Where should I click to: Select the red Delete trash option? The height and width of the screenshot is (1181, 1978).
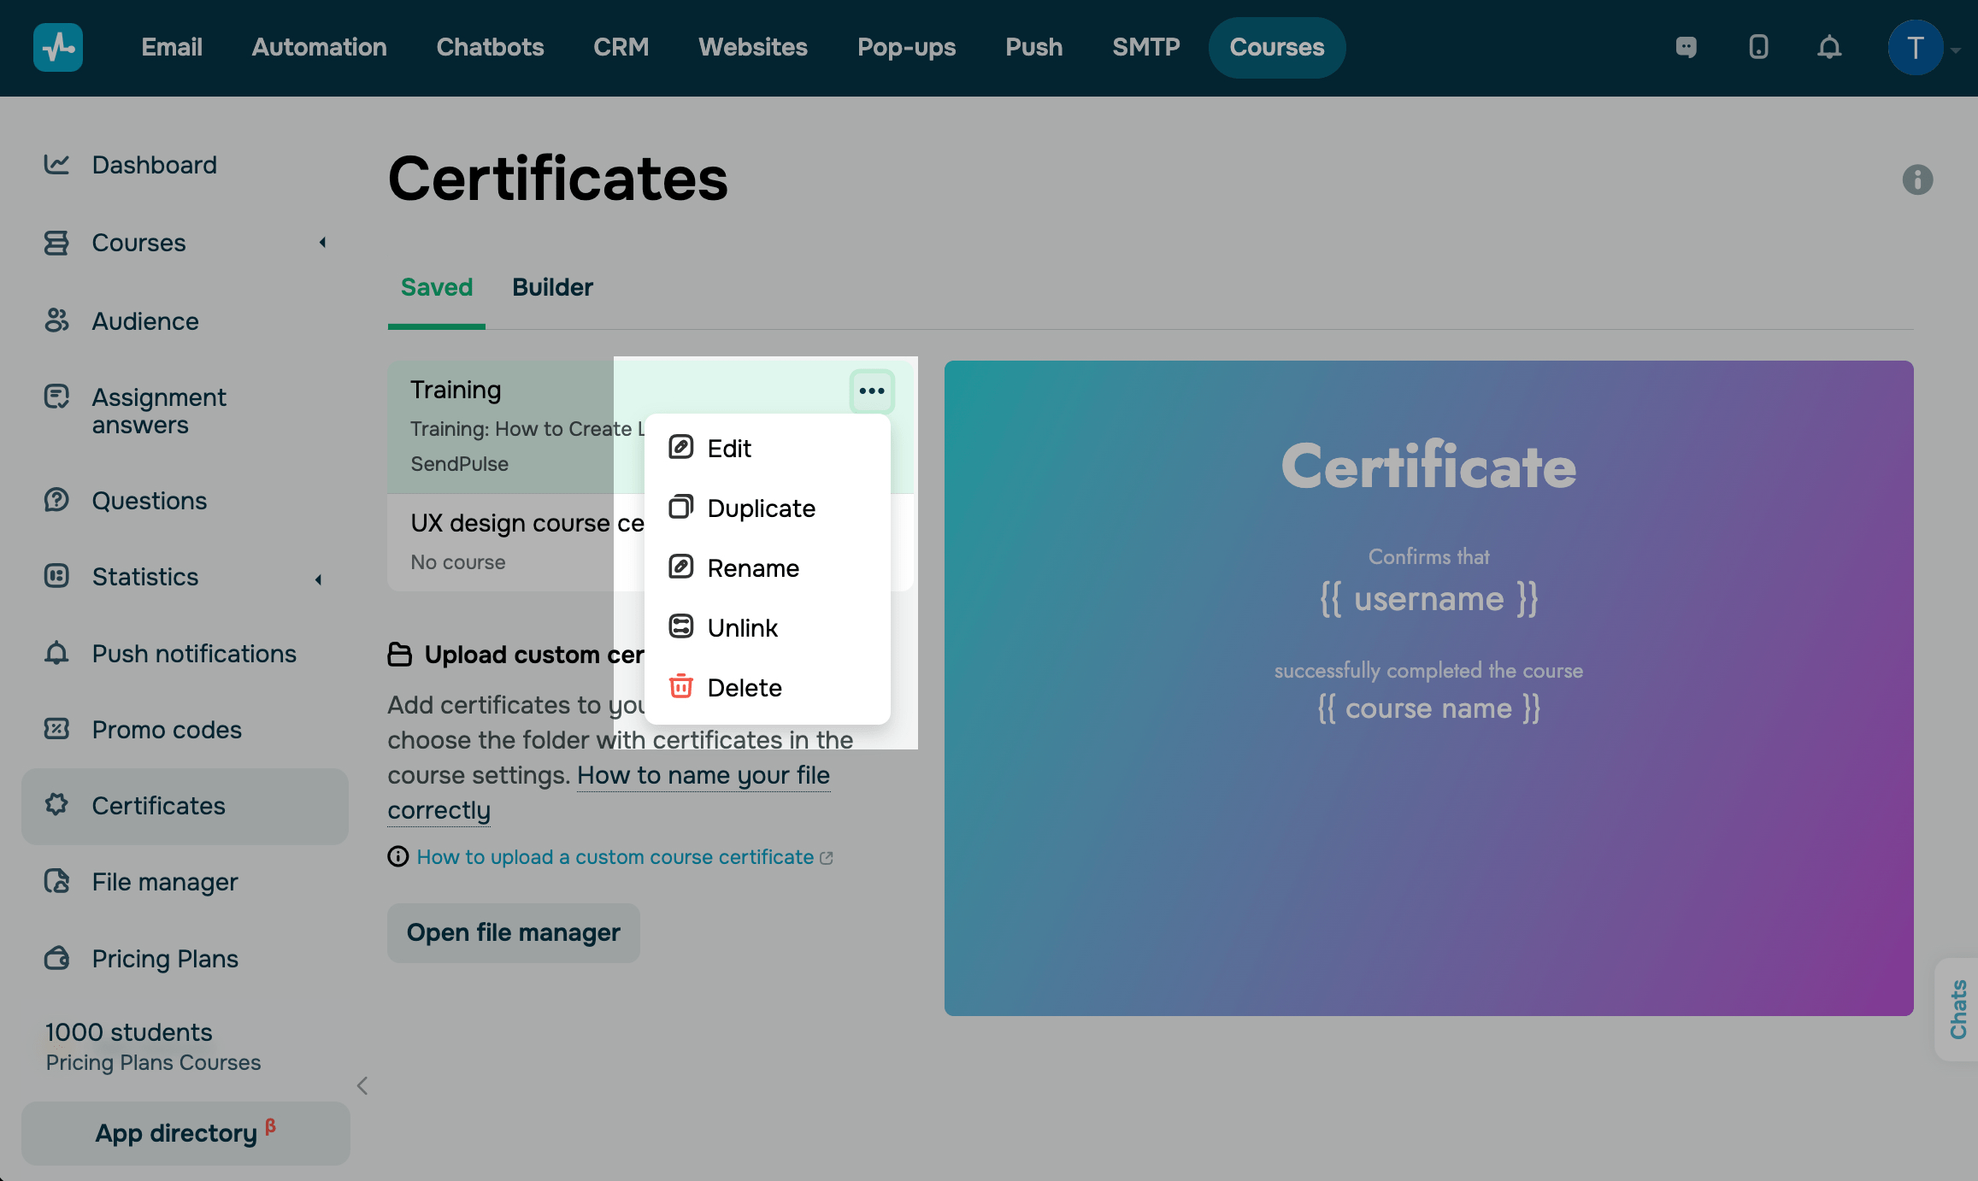[x=744, y=688]
